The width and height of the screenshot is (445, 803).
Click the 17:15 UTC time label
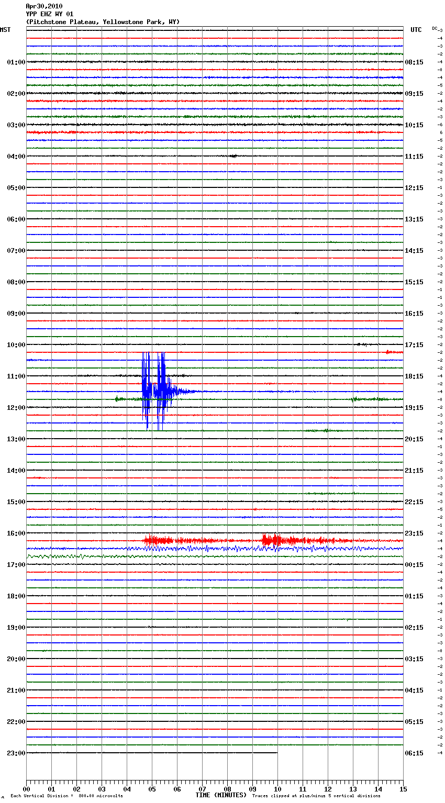coord(414,345)
